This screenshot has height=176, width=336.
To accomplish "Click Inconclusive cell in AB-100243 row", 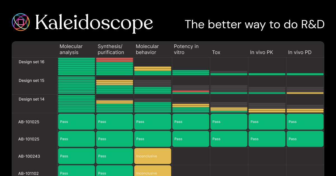I will [153, 156].
